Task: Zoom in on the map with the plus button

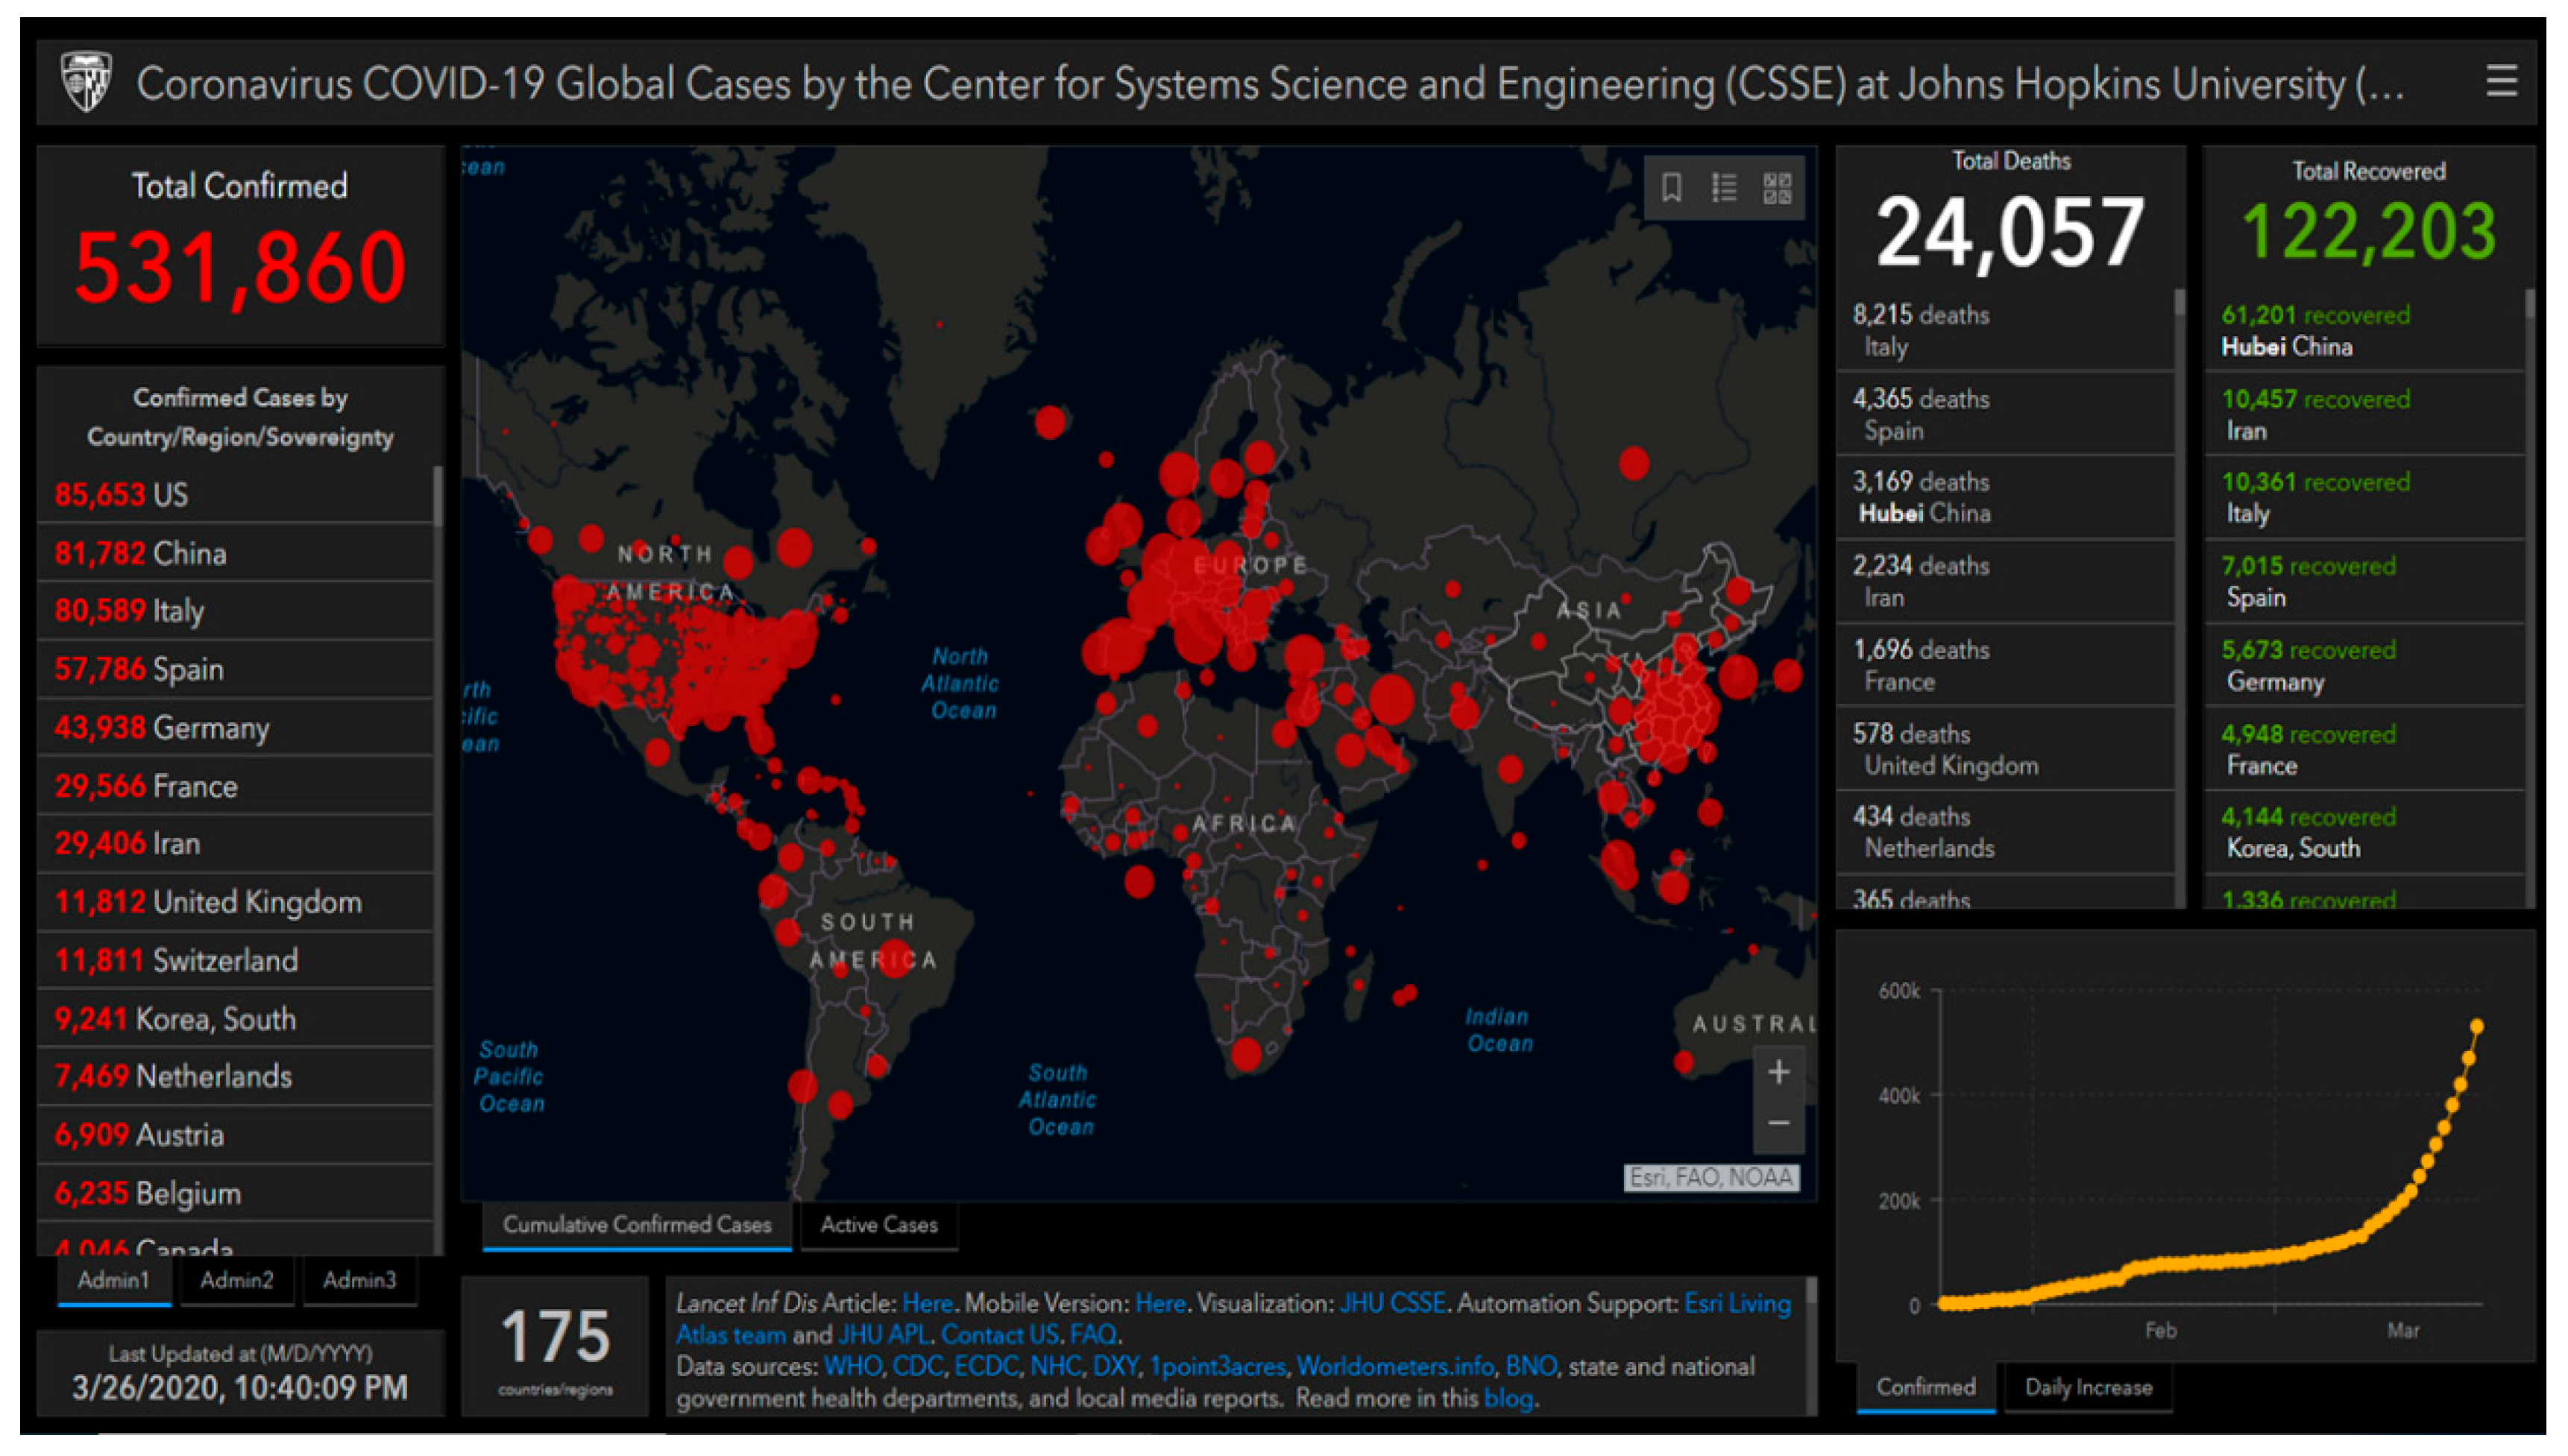Action: [1778, 1073]
